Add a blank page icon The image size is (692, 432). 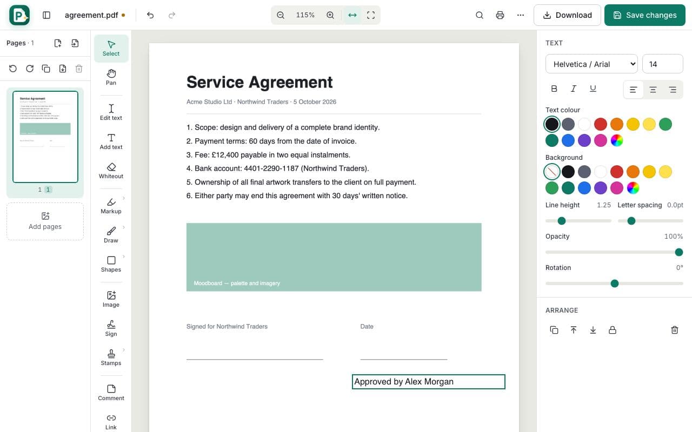[58, 43]
